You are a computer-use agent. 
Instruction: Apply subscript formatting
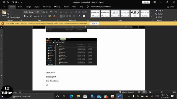tap(38, 16)
